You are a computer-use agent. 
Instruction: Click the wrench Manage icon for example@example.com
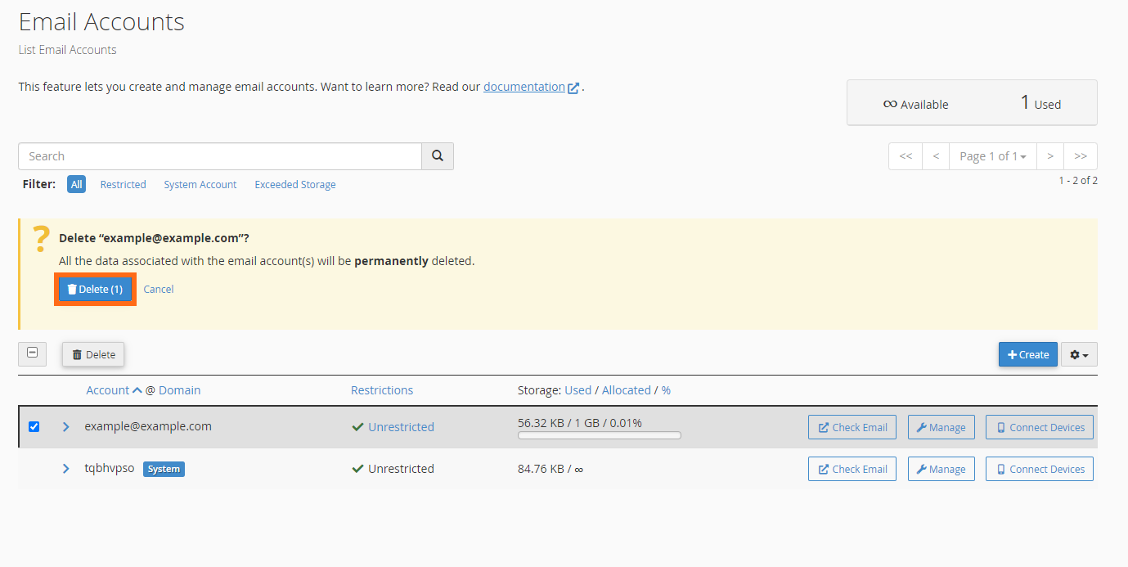pyautogui.click(x=924, y=426)
